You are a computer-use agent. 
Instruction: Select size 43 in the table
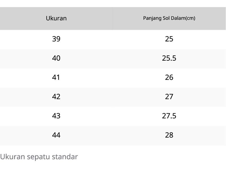56,116
